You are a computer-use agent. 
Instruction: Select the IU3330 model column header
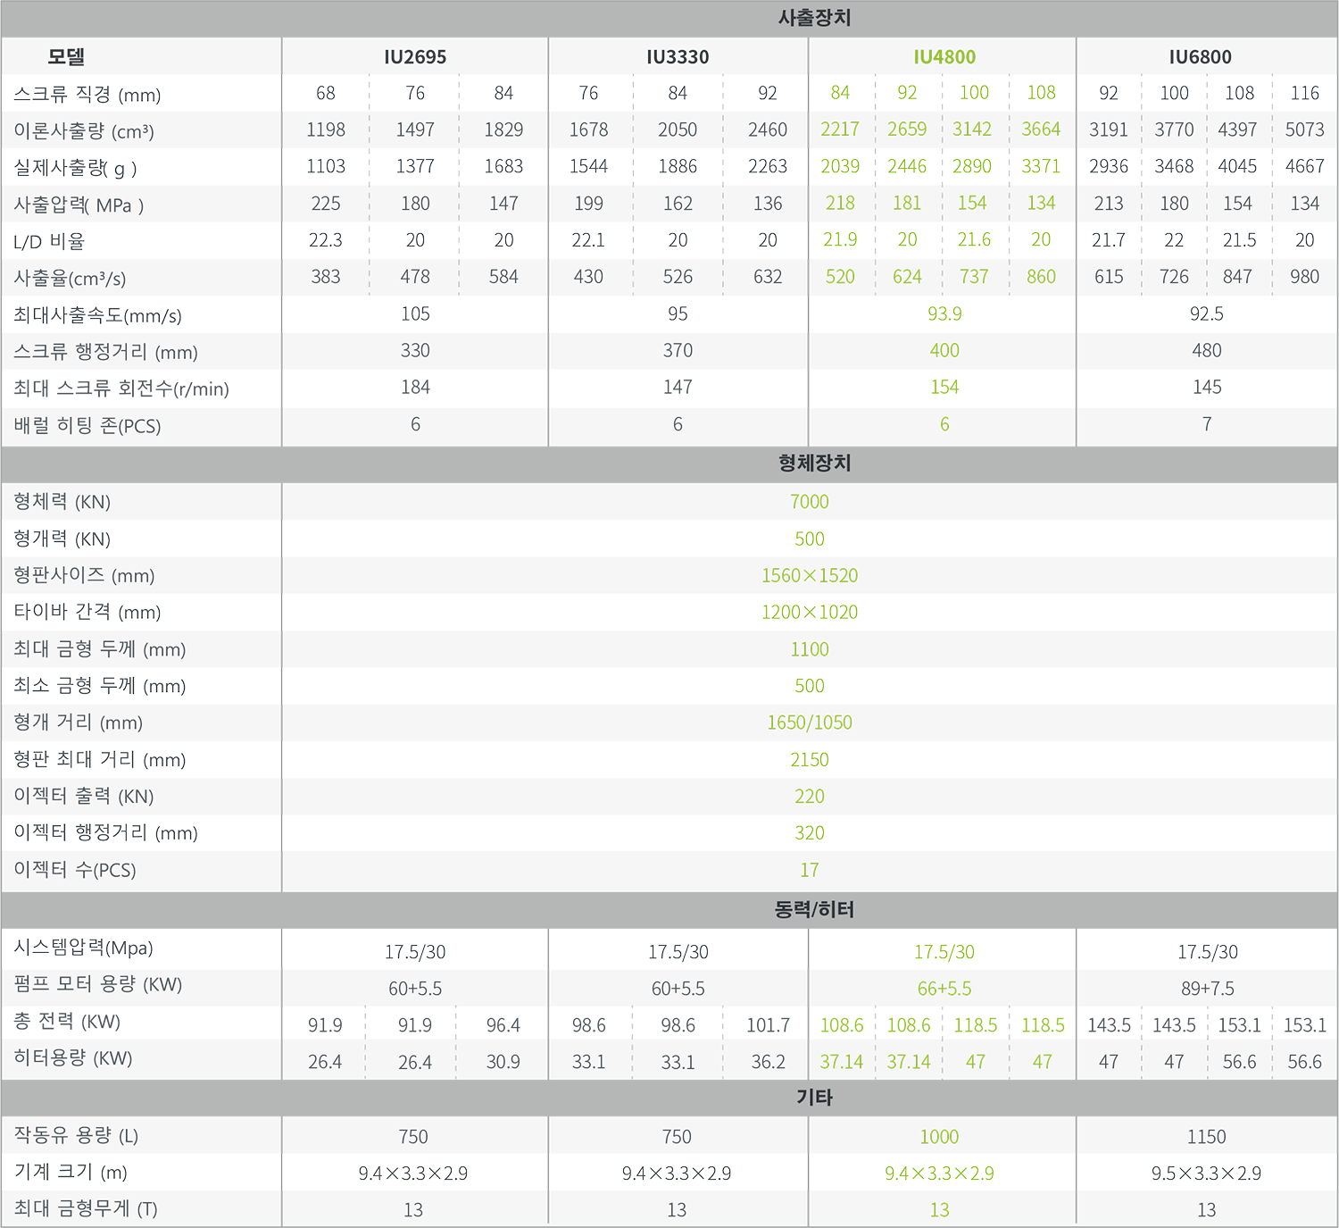[x=678, y=57]
